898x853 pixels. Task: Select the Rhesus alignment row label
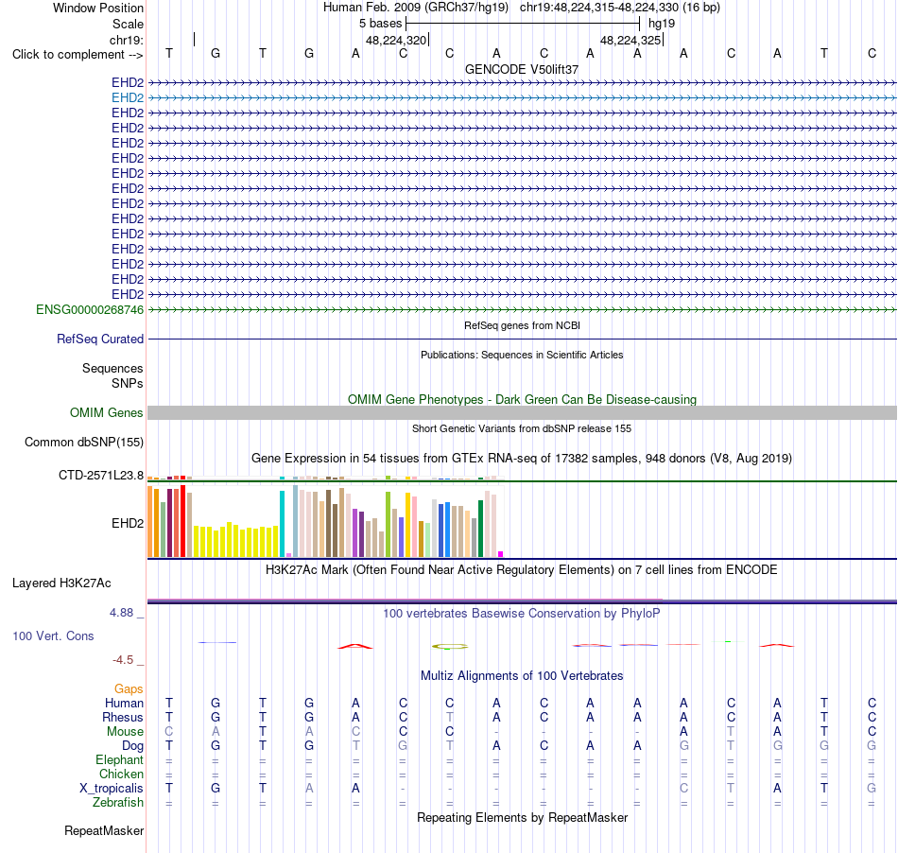tap(123, 717)
